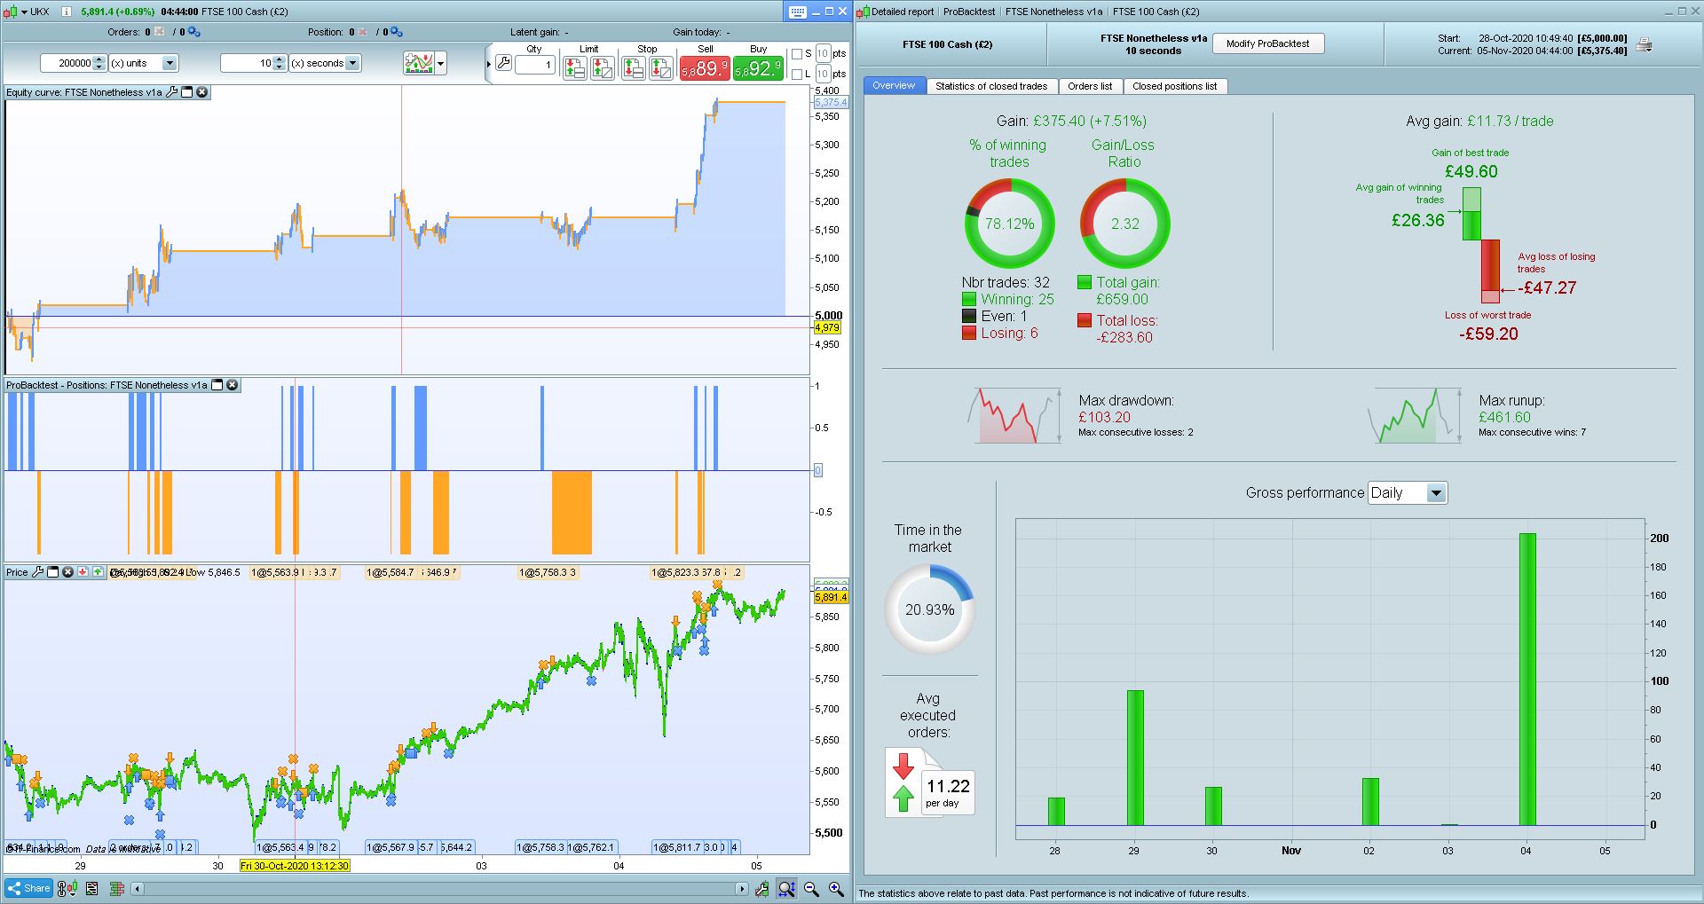Image resolution: width=1704 pixels, height=904 pixels.
Task: Click the 'Max drawdown:' label
Action: [x=1126, y=400]
